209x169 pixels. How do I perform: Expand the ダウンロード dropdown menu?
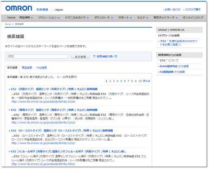point(104,18)
